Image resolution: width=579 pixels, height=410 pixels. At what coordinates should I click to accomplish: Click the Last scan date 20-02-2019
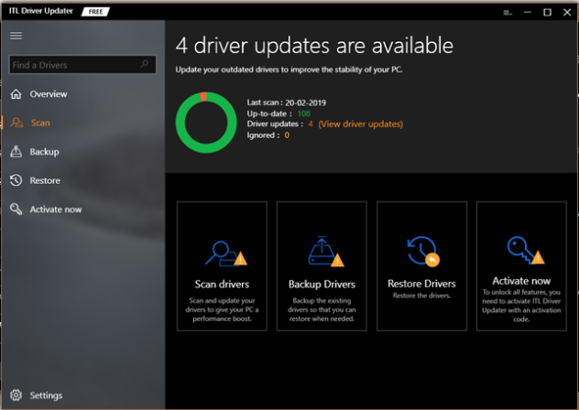pos(305,102)
